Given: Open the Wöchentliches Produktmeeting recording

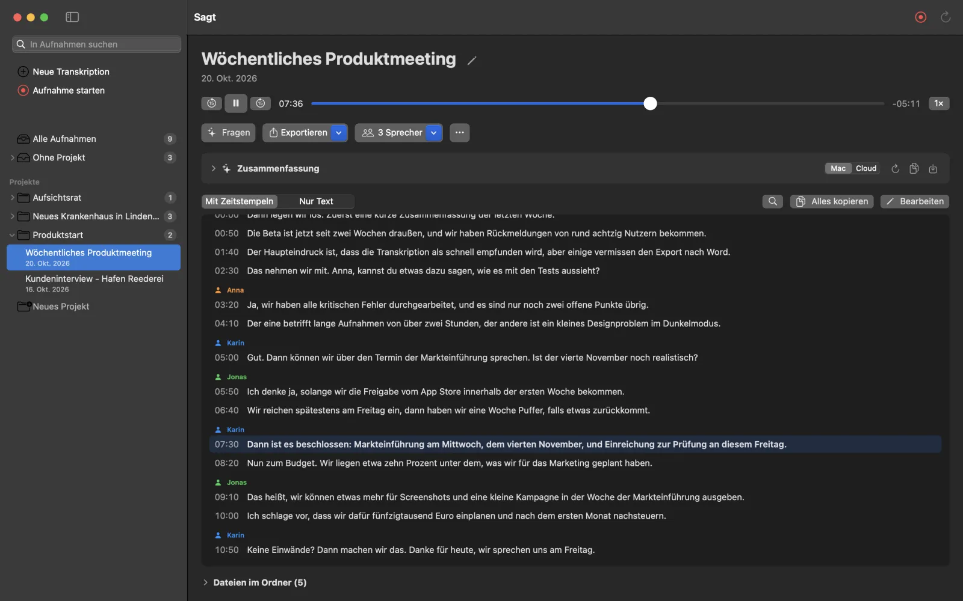Looking at the screenshot, I should pos(93,257).
